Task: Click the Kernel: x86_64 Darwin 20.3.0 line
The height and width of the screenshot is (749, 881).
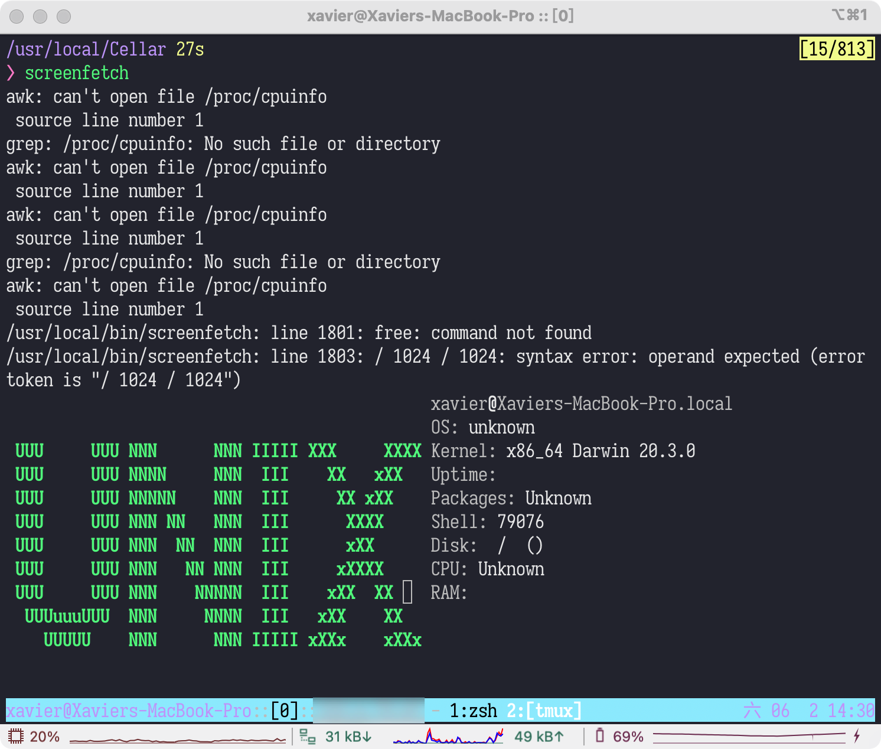Action: point(563,451)
